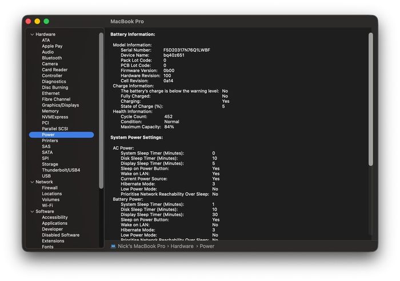Click the Hardware category label
The height and width of the screenshot is (281, 400).
click(x=45, y=34)
